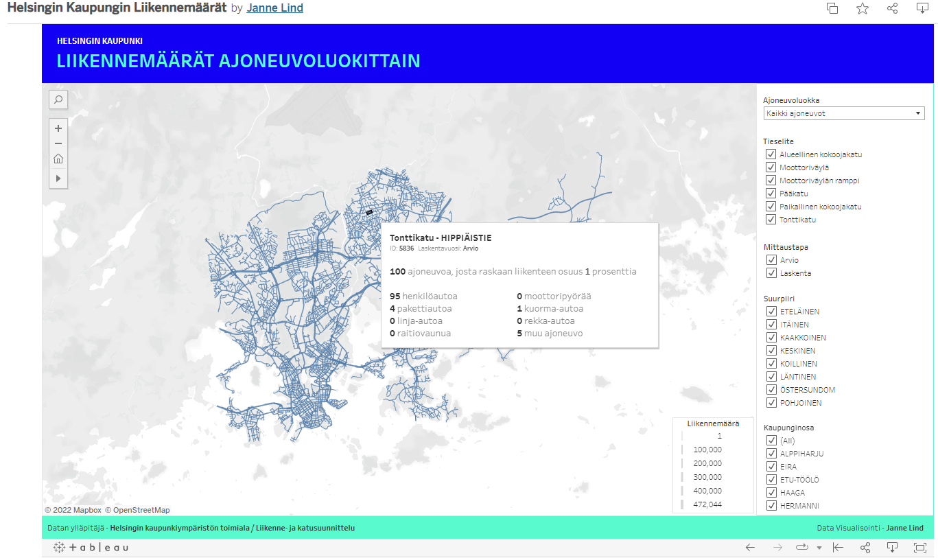Viewport: 938px width, 558px height.
Task: Uncheck the ÖSTERSUNDOM district checkbox
Action: coord(771,390)
